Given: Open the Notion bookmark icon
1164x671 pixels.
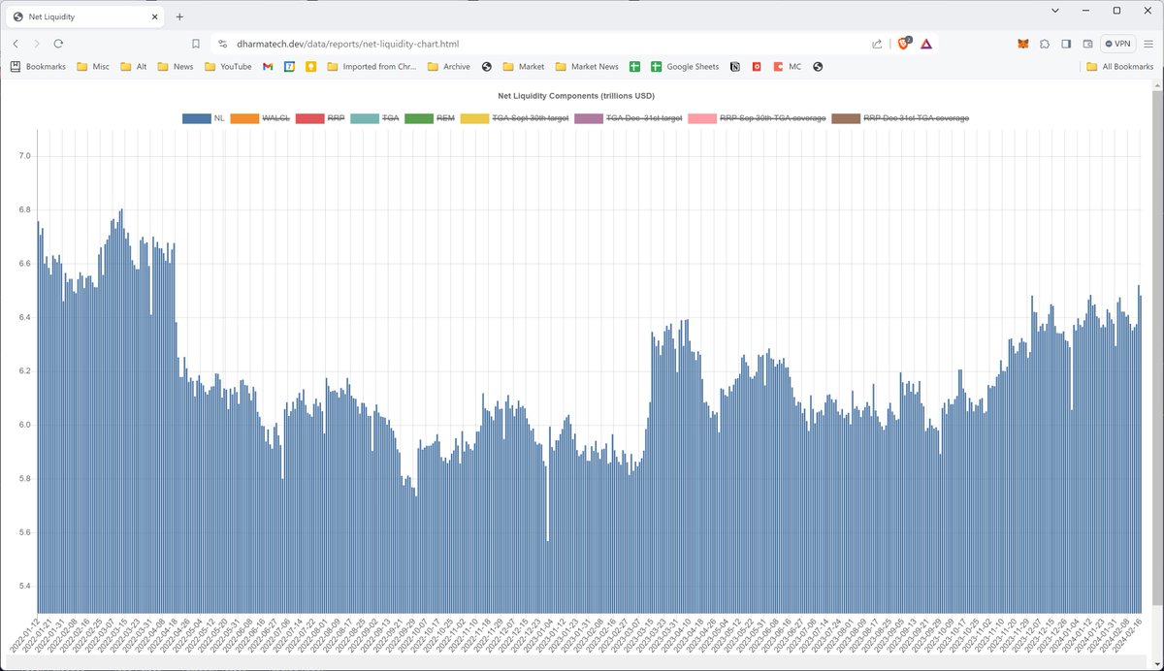Looking at the screenshot, I should pos(735,67).
